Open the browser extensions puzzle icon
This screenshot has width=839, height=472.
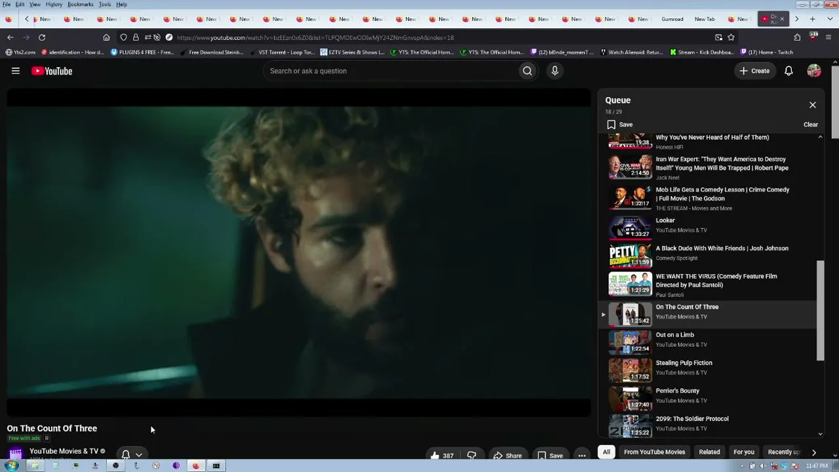coord(797,37)
